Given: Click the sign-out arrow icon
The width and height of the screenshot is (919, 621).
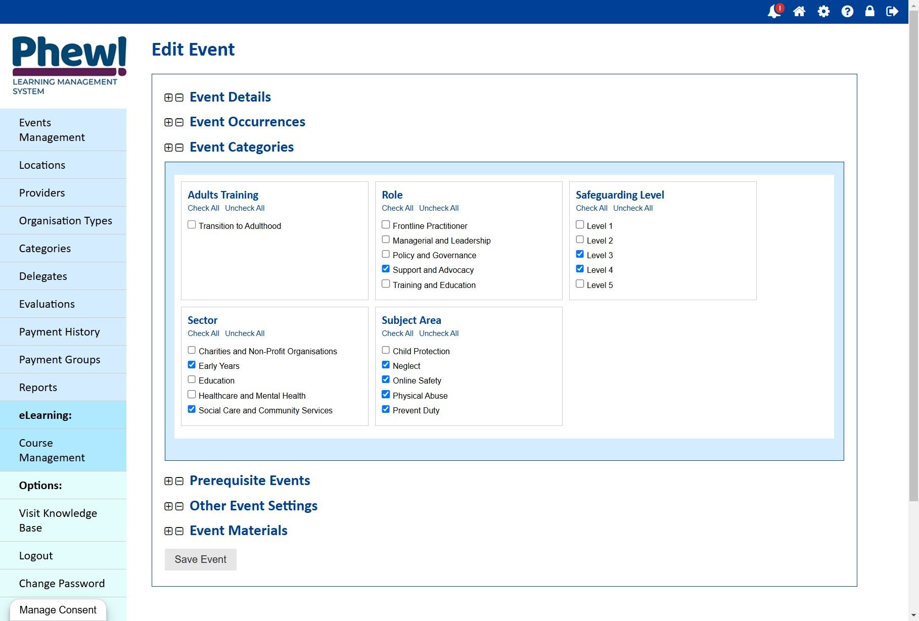Looking at the screenshot, I should click(892, 11).
